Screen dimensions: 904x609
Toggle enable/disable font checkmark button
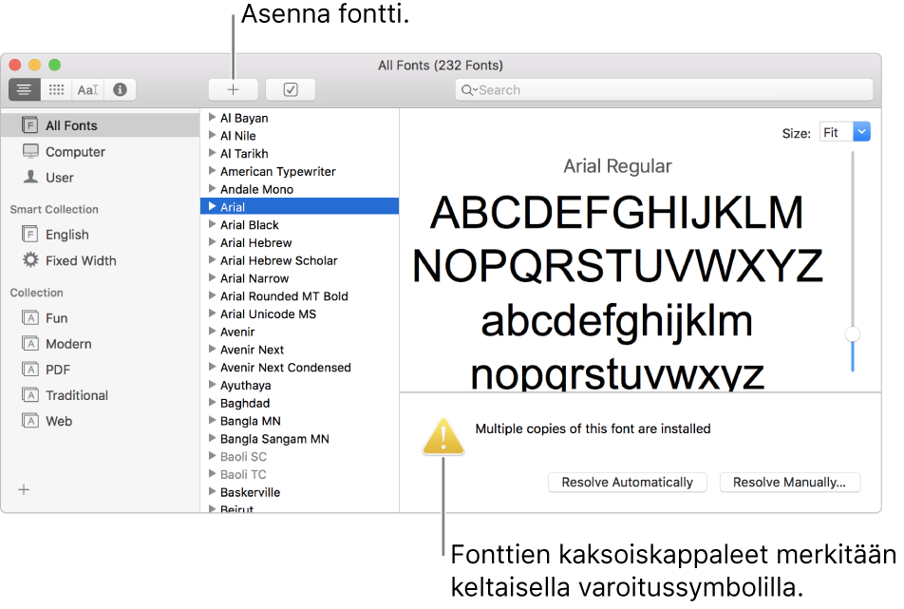pos(291,90)
